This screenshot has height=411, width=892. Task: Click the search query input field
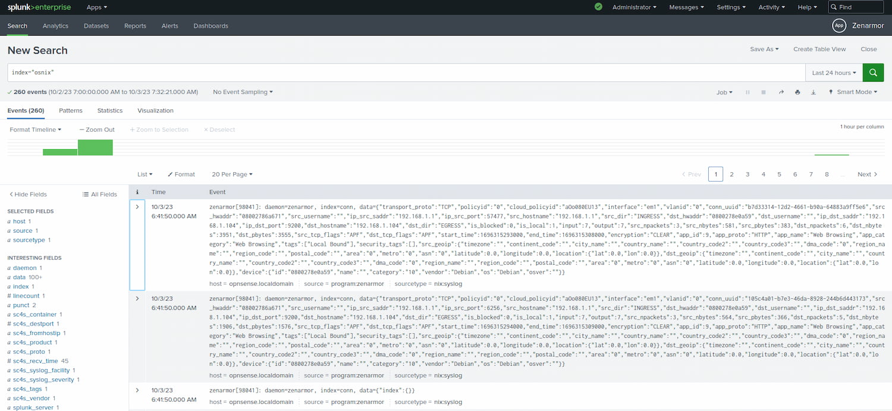[x=406, y=72]
